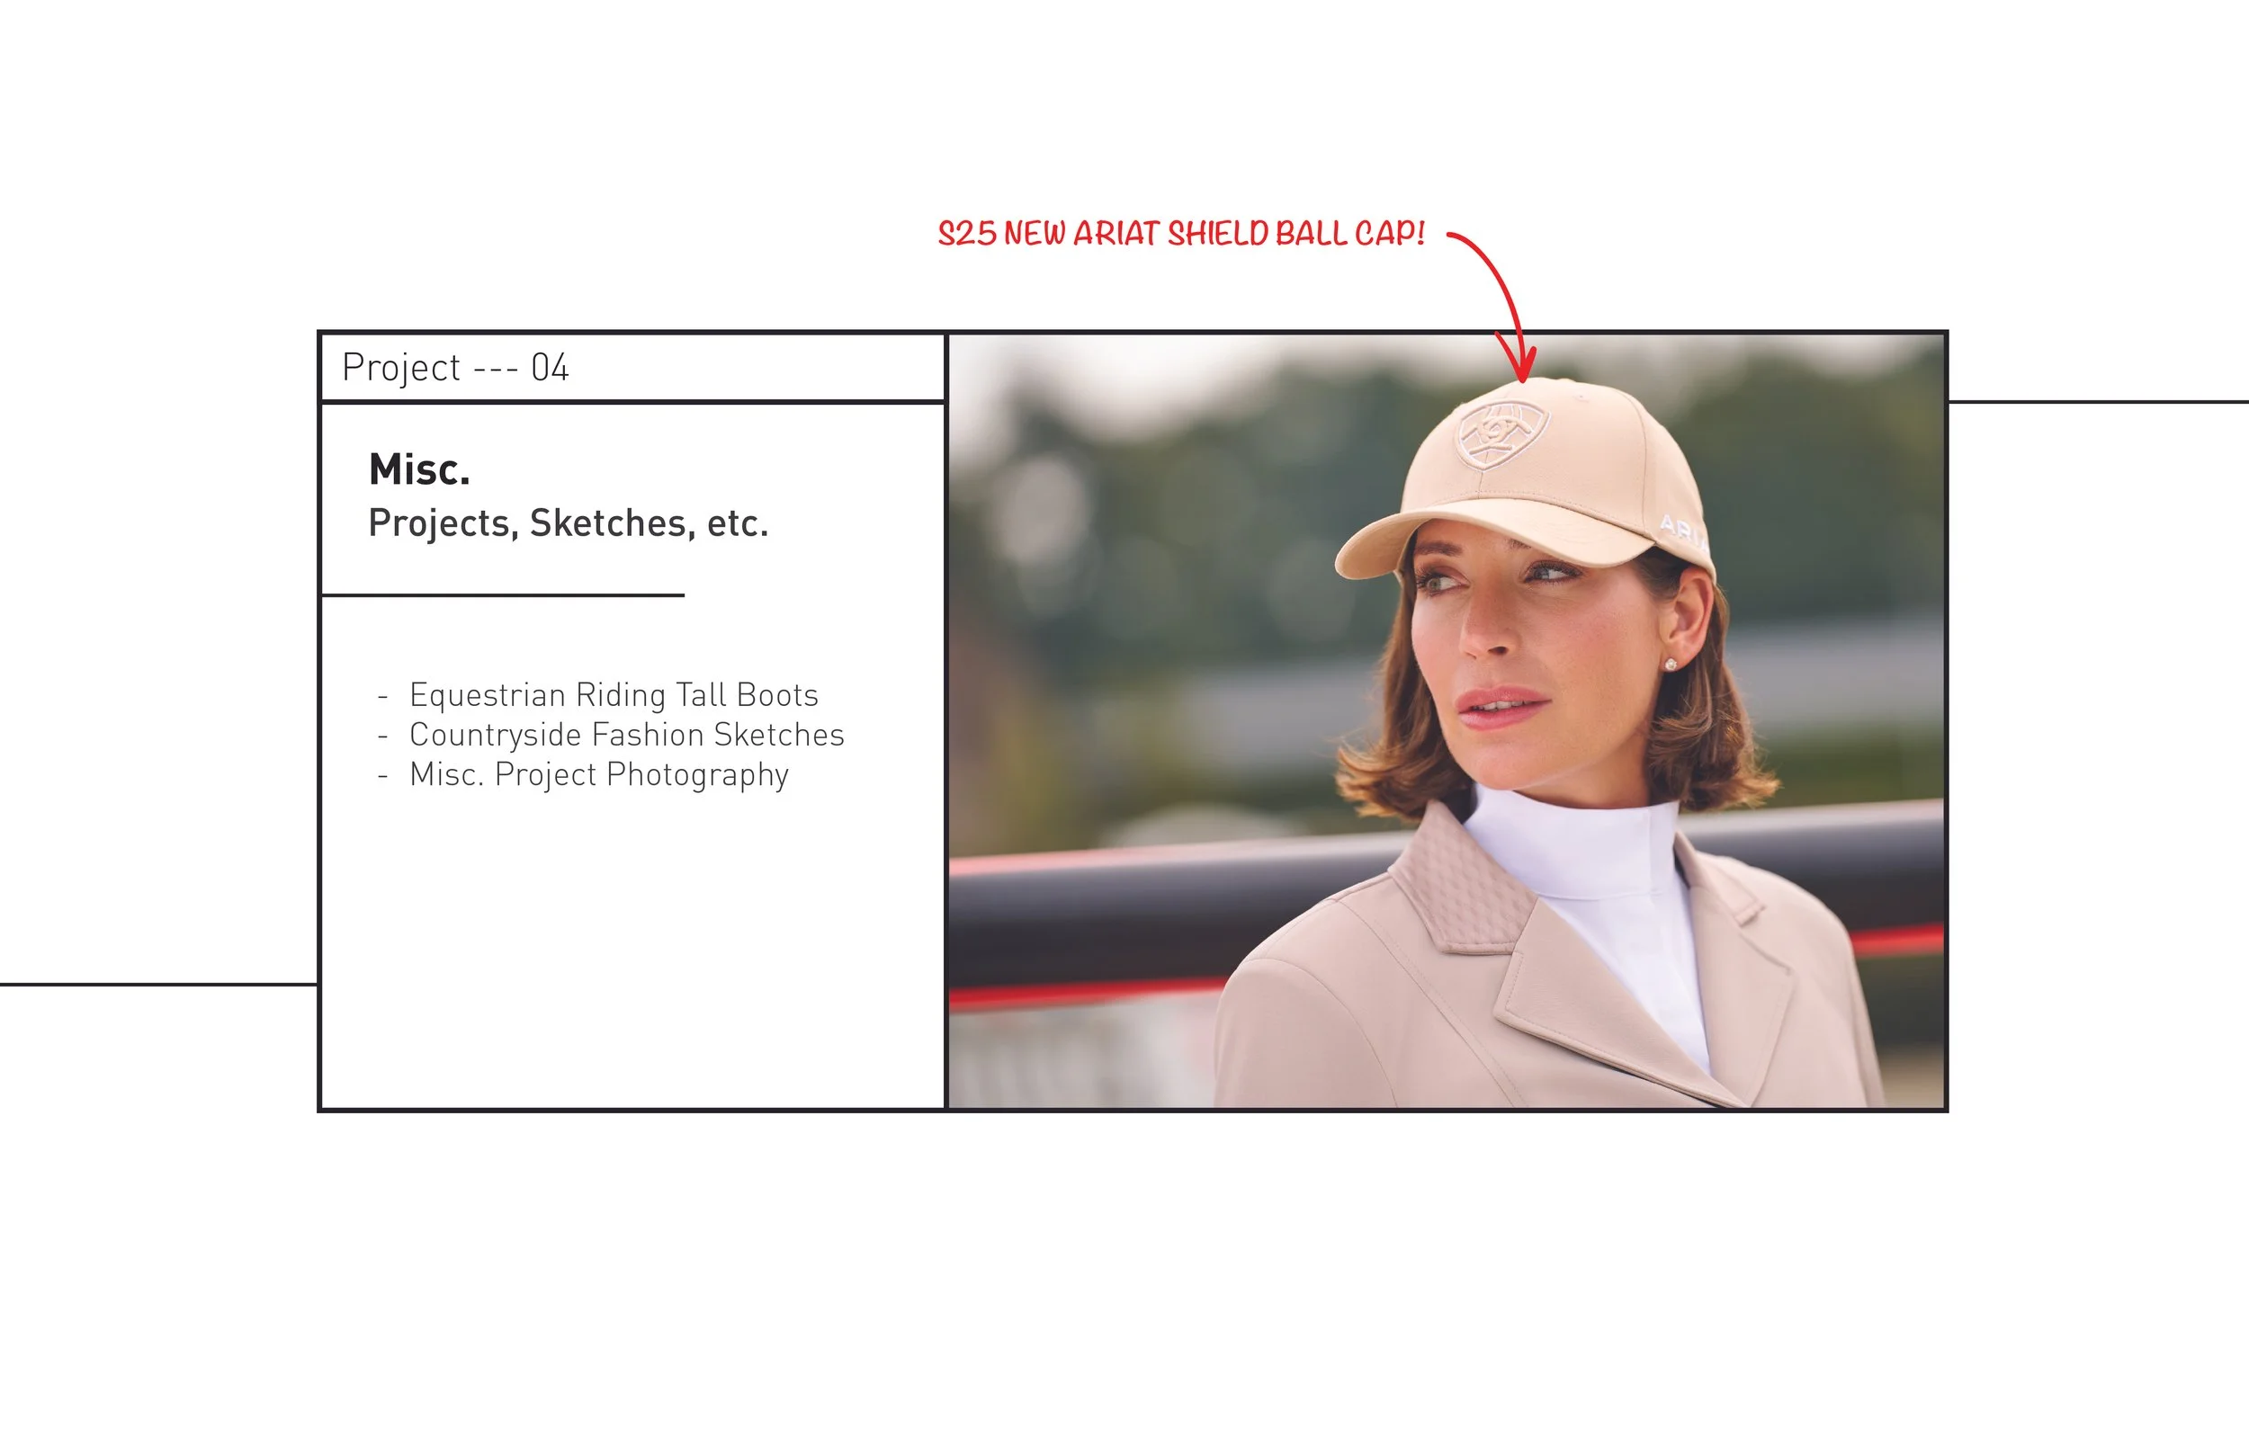This screenshot has width=2249, height=1455.
Task: Click the bold 'Misc.' heading
Action: pos(418,469)
